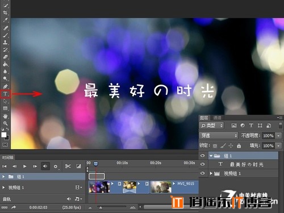Select the Zoom tool in toolbar
The height and width of the screenshot is (213, 284).
click(5, 123)
